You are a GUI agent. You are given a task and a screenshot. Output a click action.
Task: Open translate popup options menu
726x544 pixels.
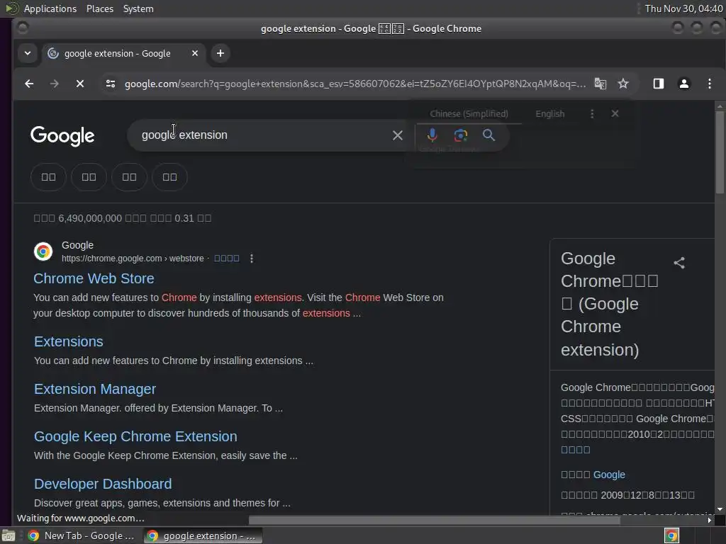(592, 114)
